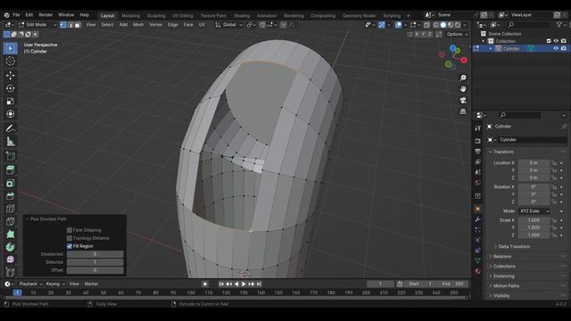The image size is (571, 321).
Task: Open the Tool properties tab icon
Action: point(478,128)
